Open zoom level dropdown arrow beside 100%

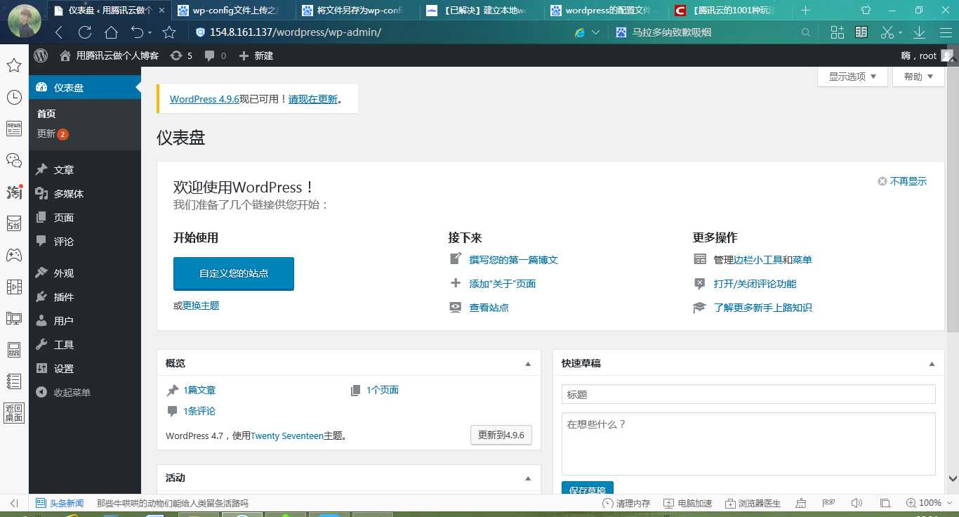pos(948,503)
